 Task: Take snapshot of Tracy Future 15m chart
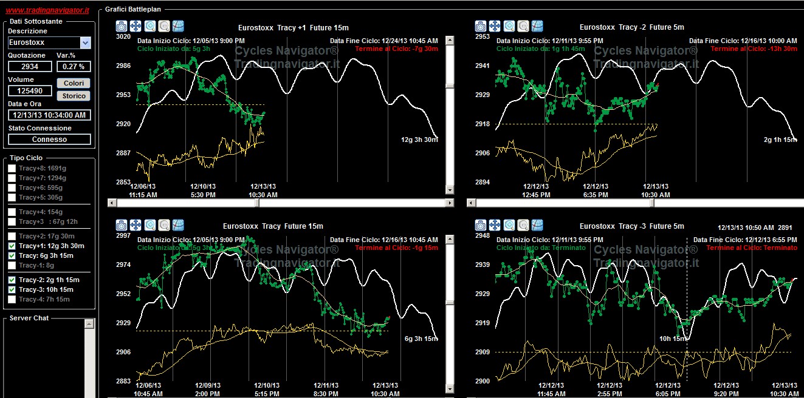[121, 225]
